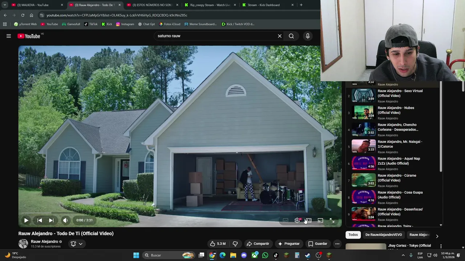Screen dimensions: 465x261
Task: Open the Chat Gpt bookmark
Action: click(x=146, y=24)
